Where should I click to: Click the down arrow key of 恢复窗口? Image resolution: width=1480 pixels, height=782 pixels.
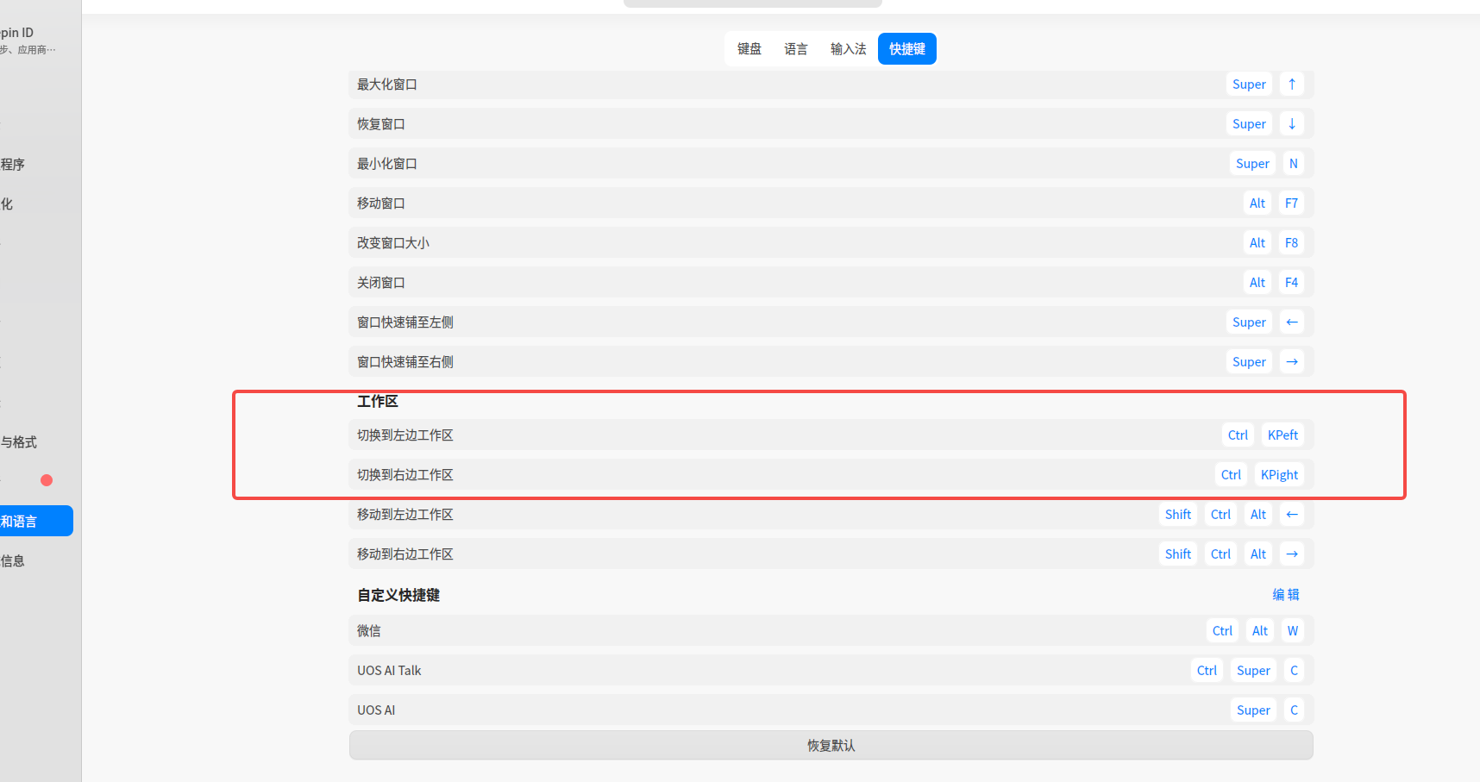tap(1292, 124)
